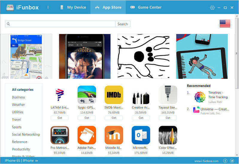
Task: Get the IMDb Movies app
Action: [x=114, y=118]
